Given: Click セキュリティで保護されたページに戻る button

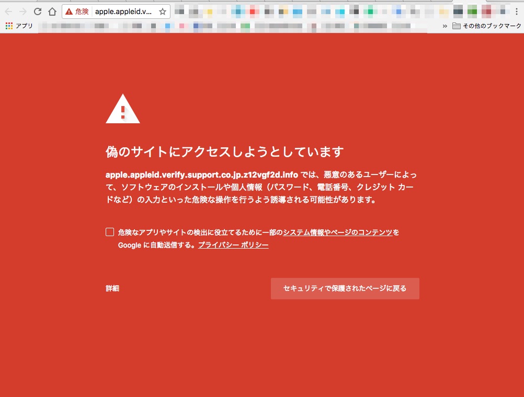Looking at the screenshot, I should [x=345, y=288].
